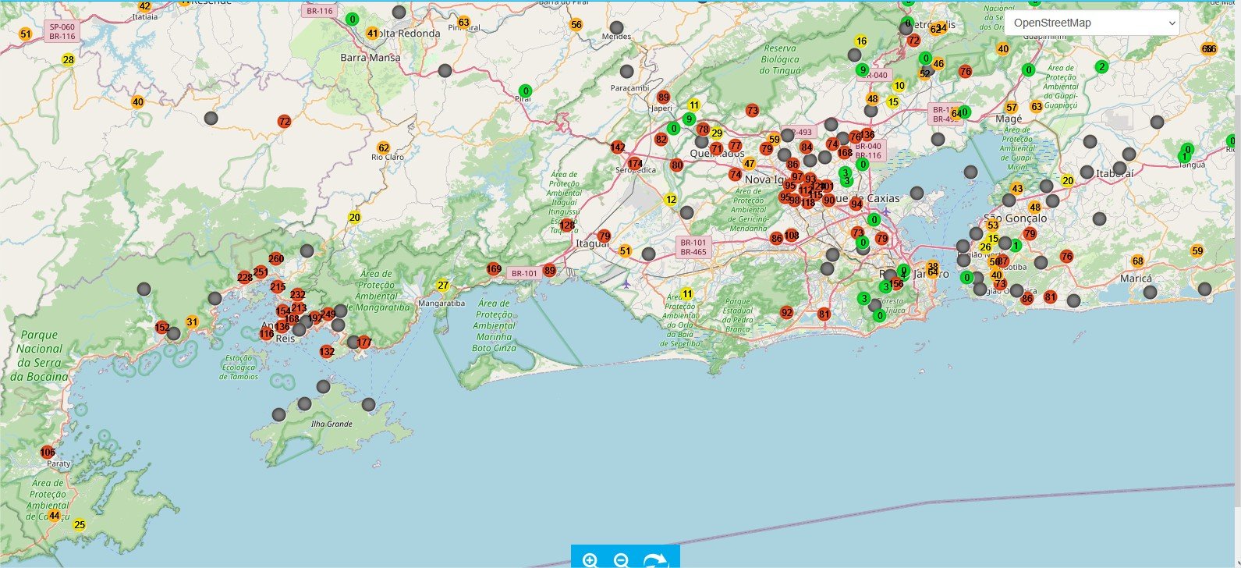Image resolution: width=1241 pixels, height=568 pixels.
Task: Select the orange 68 marker above Maricá
Action: click(1137, 261)
